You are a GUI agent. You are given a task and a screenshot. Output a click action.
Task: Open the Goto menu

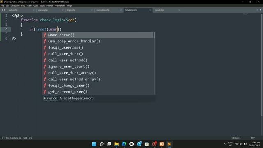tap(36, 5)
